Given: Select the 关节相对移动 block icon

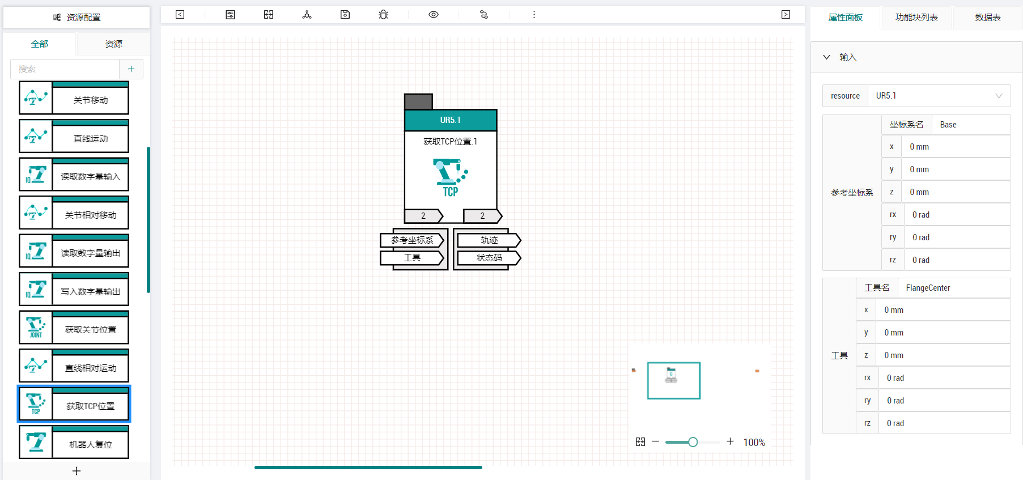Looking at the screenshot, I should coord(36,213).
